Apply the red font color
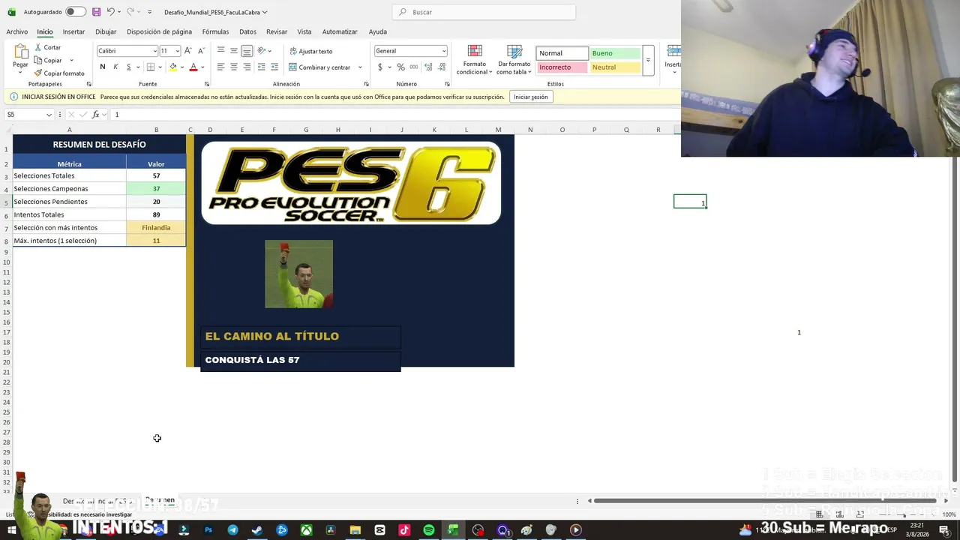 pos(193,67)
